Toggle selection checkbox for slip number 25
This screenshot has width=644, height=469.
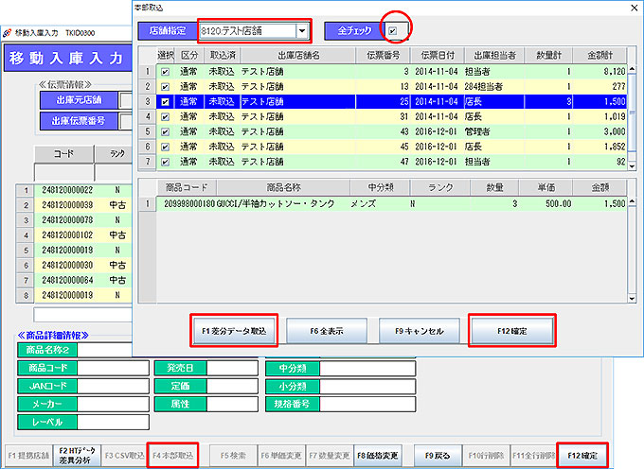pos(165,102)
